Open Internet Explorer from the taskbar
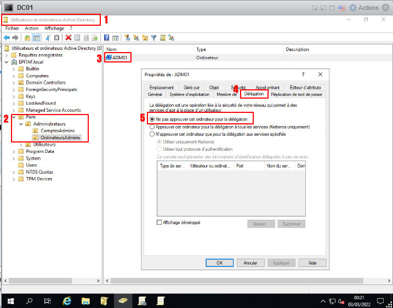393x308 pixels. [x=67, y=300]
